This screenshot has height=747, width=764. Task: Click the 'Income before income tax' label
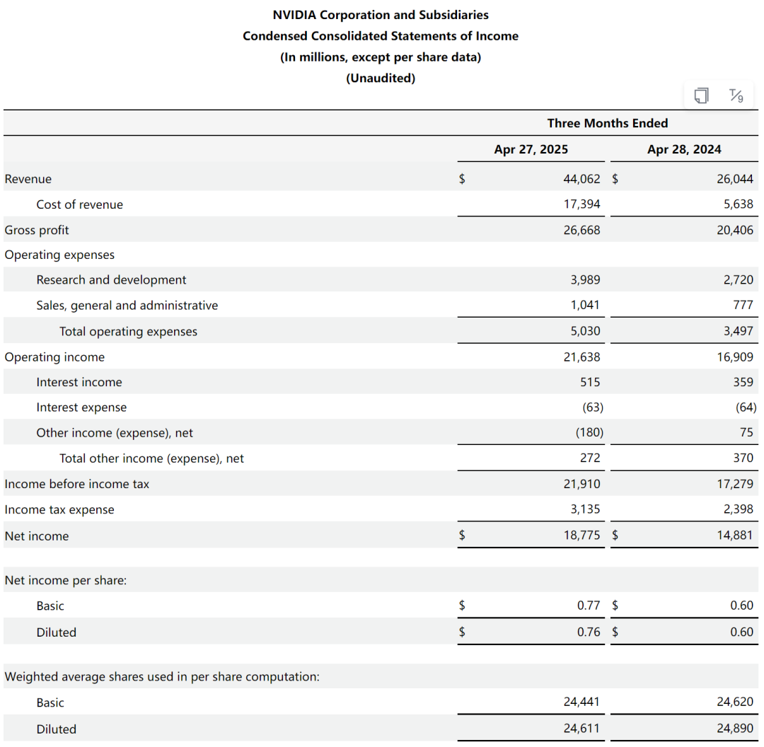tap(77, 484)
